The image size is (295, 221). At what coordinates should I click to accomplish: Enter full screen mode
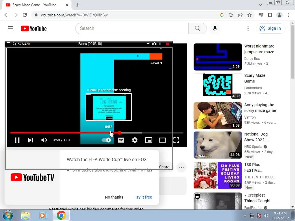coord(176,140)
